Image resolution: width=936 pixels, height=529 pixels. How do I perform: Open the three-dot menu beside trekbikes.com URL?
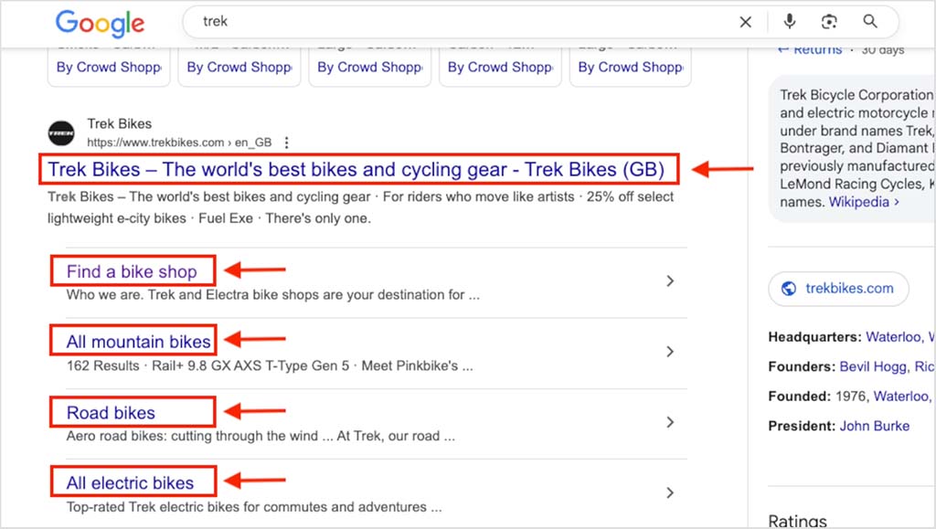(x=287, y=143)
